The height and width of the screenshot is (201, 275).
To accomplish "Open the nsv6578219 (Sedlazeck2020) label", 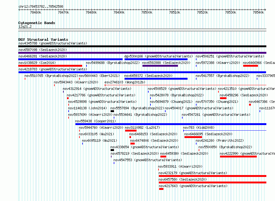I will pos(135,153).
